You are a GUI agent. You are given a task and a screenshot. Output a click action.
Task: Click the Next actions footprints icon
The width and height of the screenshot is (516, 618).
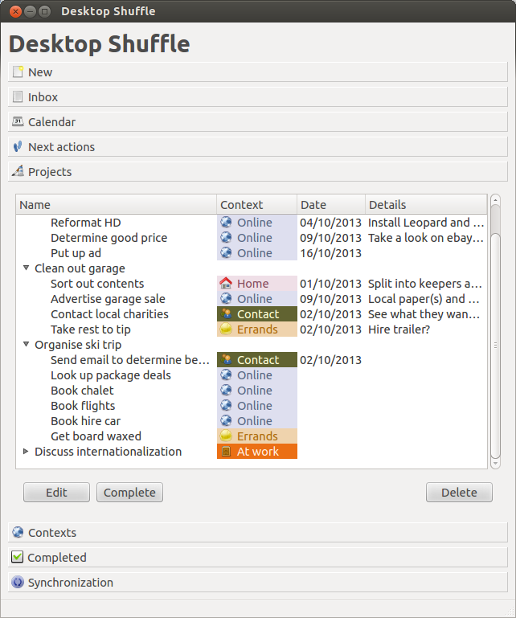click(x=18, y=147)
